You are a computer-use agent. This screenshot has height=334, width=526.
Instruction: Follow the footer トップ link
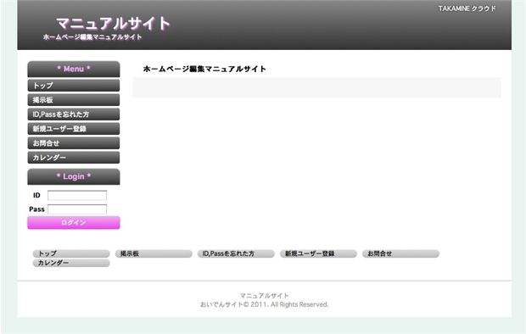[x=71, y=253]
